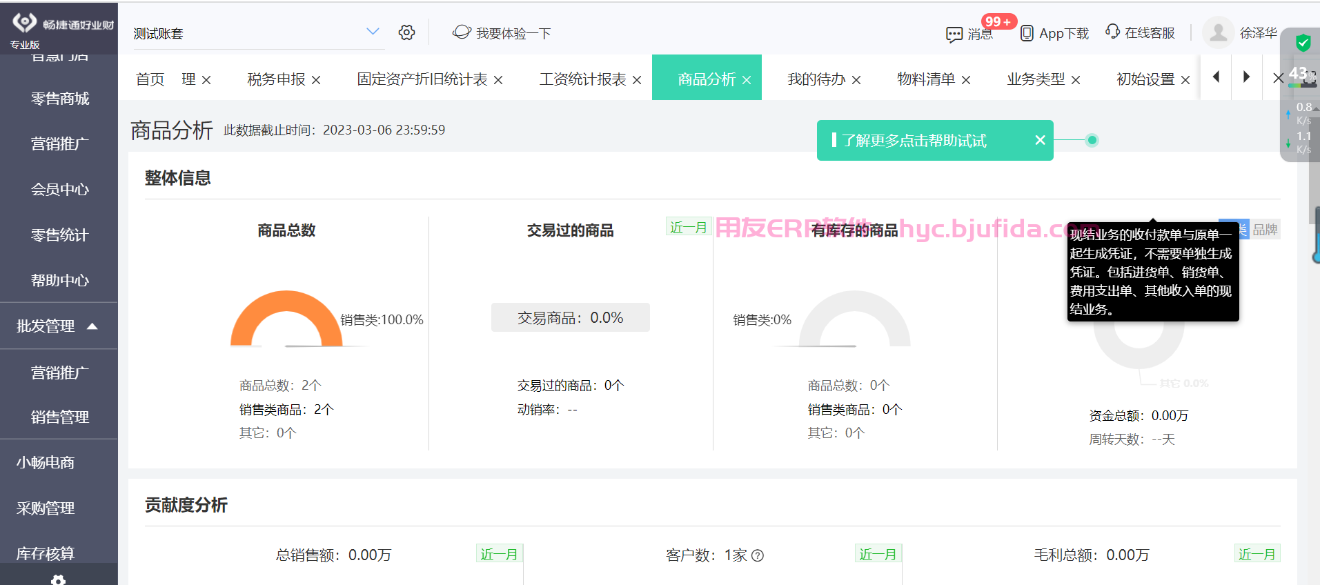
Task: Open the settings gear next to 测试账套
Action: [406, 32]
